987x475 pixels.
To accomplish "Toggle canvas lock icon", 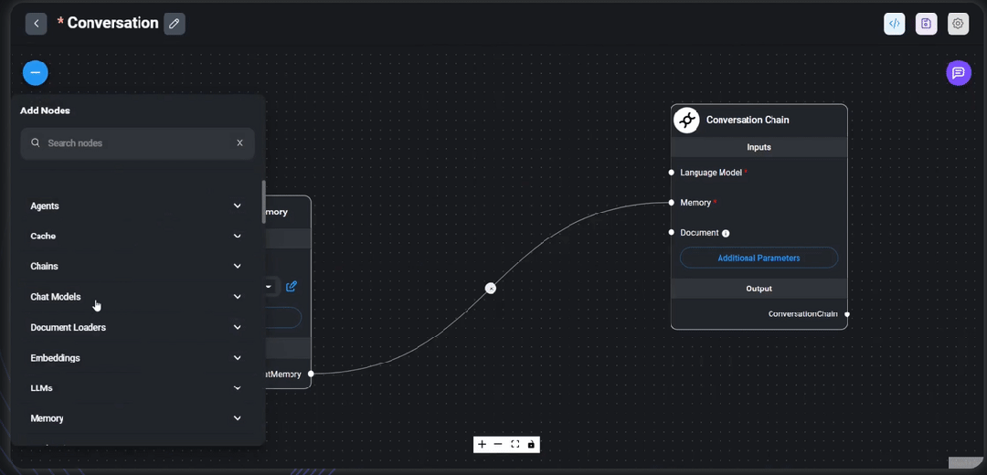I will pyautogui.click(x=531, y=444).
